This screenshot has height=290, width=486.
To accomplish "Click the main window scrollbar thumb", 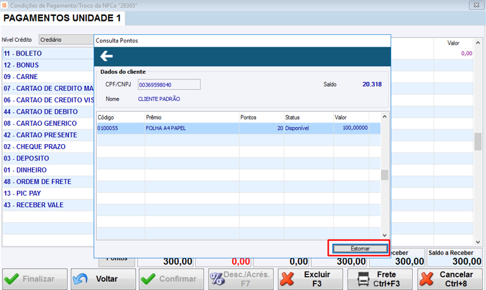I will pos(478,142).
